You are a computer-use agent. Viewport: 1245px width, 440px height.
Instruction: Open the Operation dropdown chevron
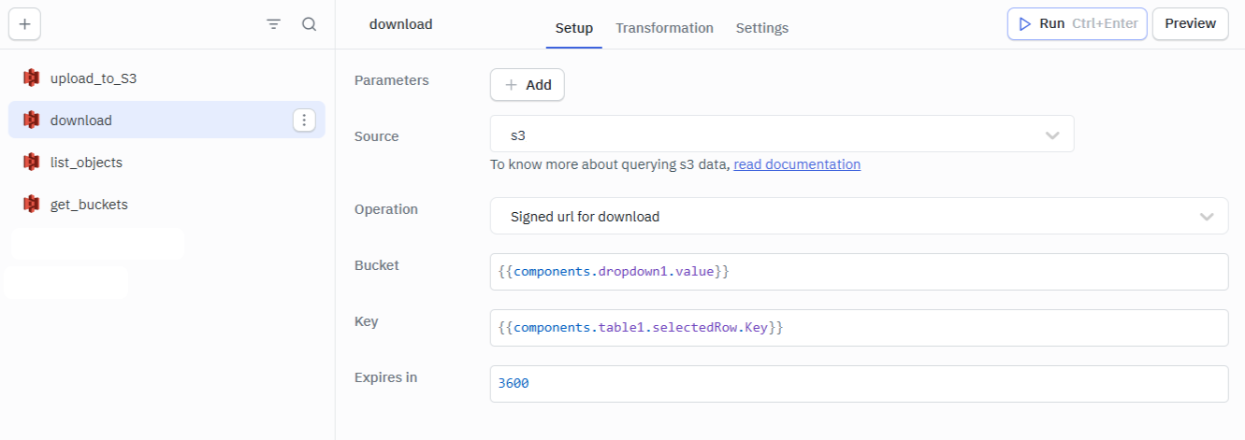coord(1207,217)
